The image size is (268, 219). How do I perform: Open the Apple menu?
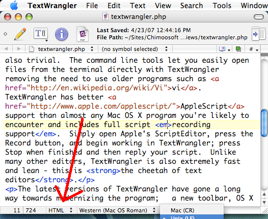pos(14,6)
